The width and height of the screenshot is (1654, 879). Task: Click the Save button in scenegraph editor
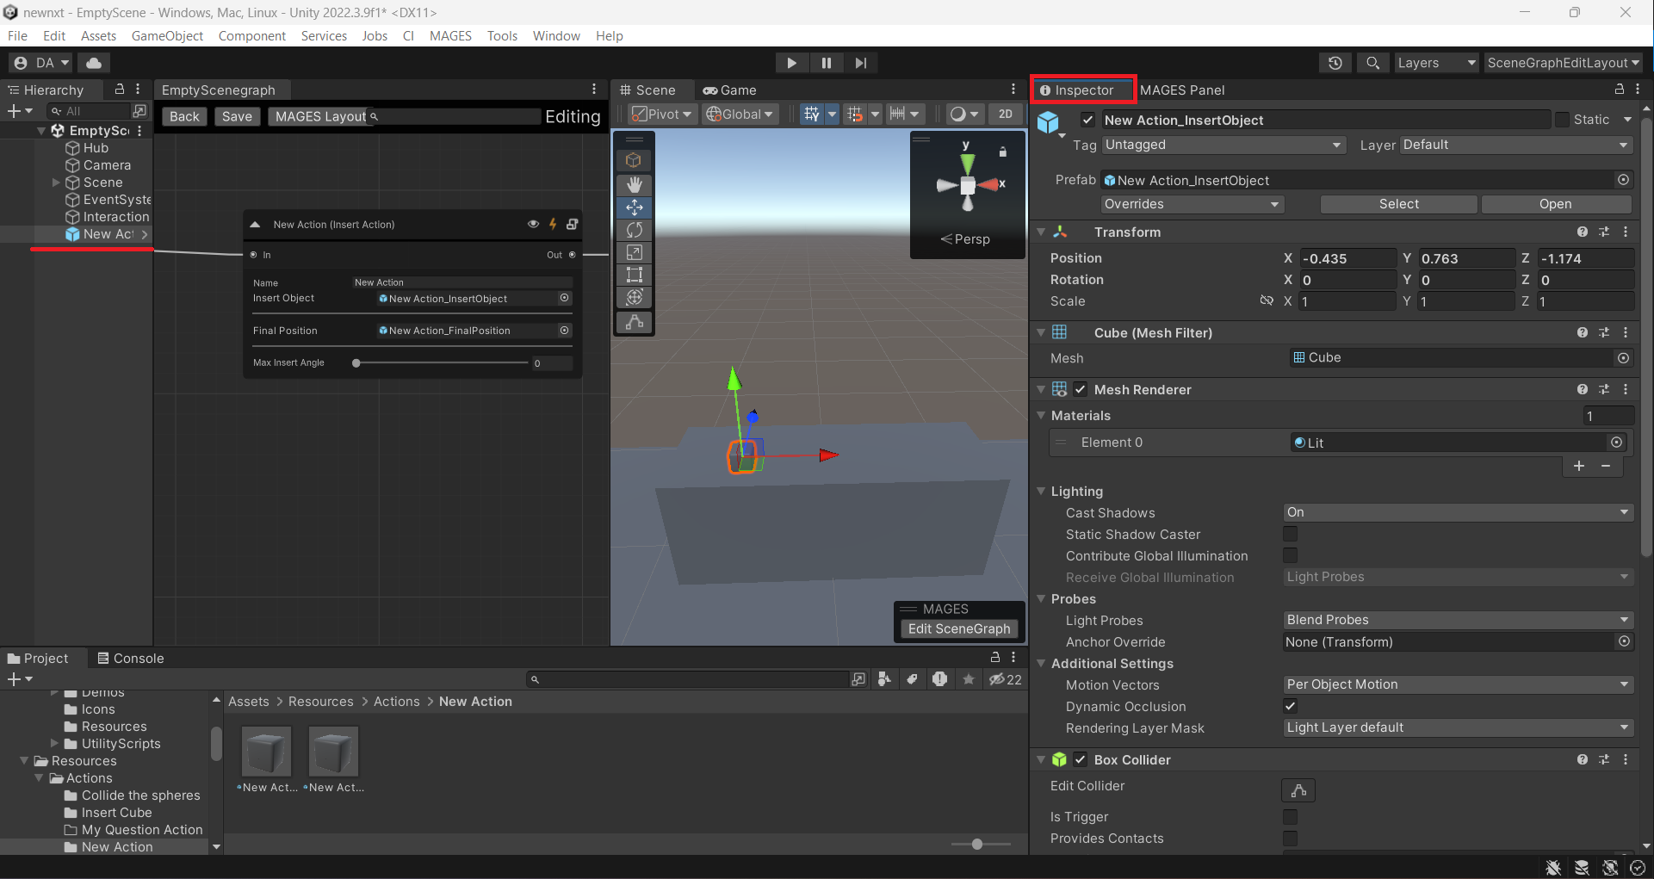coord(237,116)
